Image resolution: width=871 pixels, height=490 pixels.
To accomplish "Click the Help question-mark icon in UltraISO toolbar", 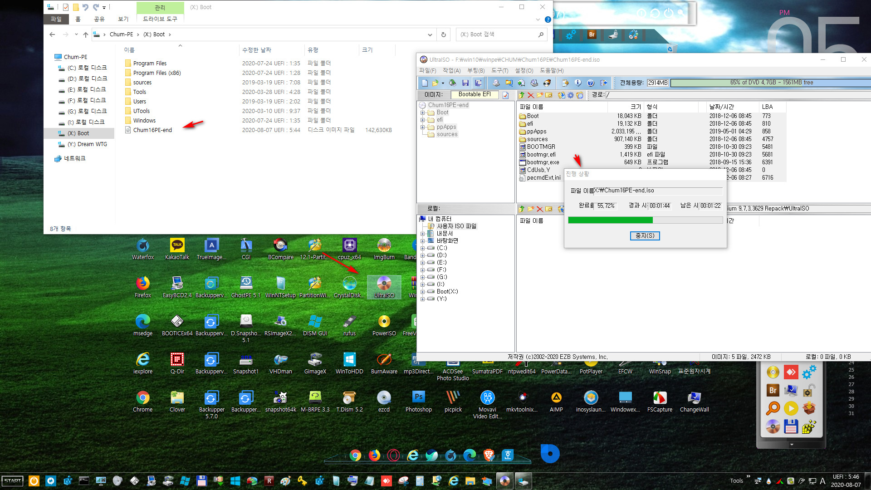I will 591,83.
